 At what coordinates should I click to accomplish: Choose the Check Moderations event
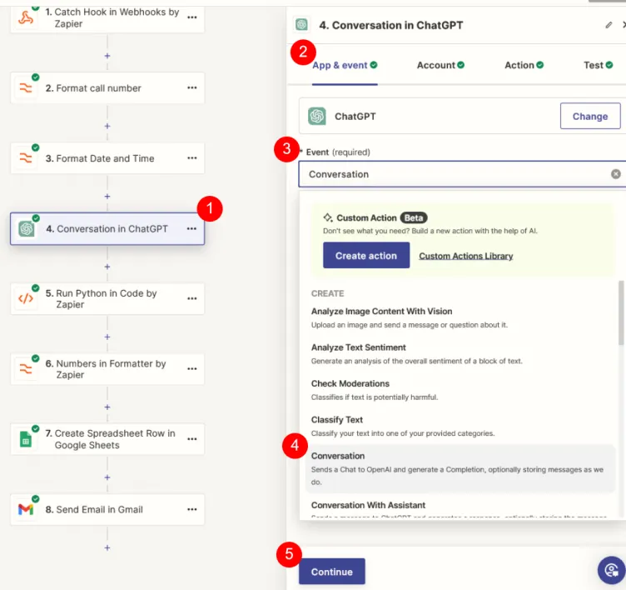(x=460, y=390)
